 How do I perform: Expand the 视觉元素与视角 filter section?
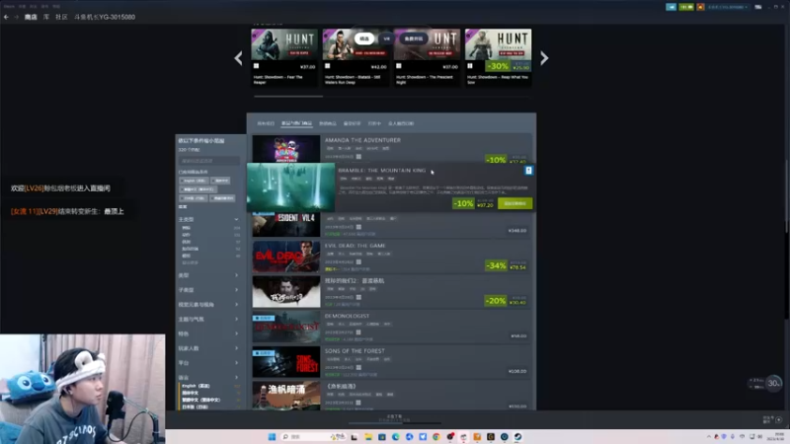click(x=208, y=305)
